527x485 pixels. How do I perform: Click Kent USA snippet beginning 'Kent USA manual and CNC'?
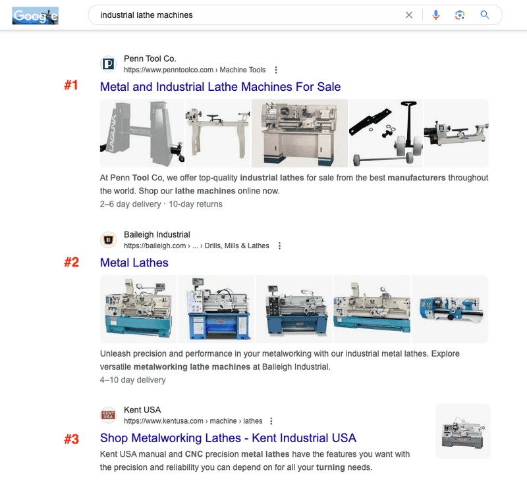(255, 461)
